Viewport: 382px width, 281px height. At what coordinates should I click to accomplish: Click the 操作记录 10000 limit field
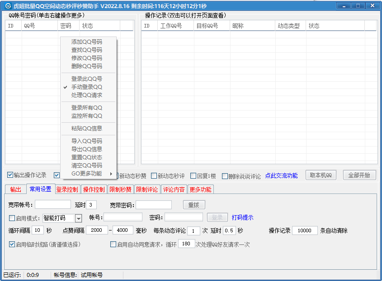pyautogui.click(x=305, y=230)
